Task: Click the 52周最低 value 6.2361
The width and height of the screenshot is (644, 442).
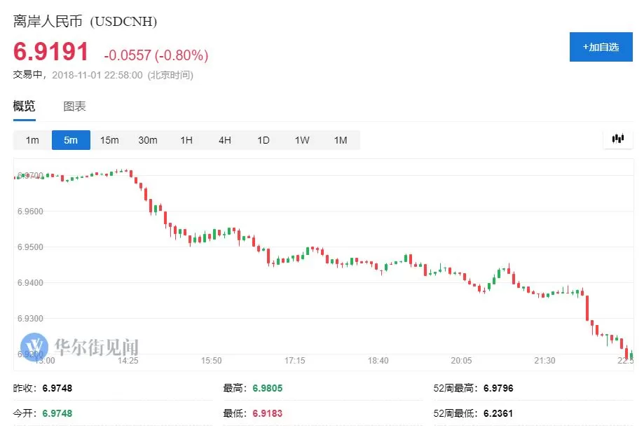Action: [x=498, y=413]
